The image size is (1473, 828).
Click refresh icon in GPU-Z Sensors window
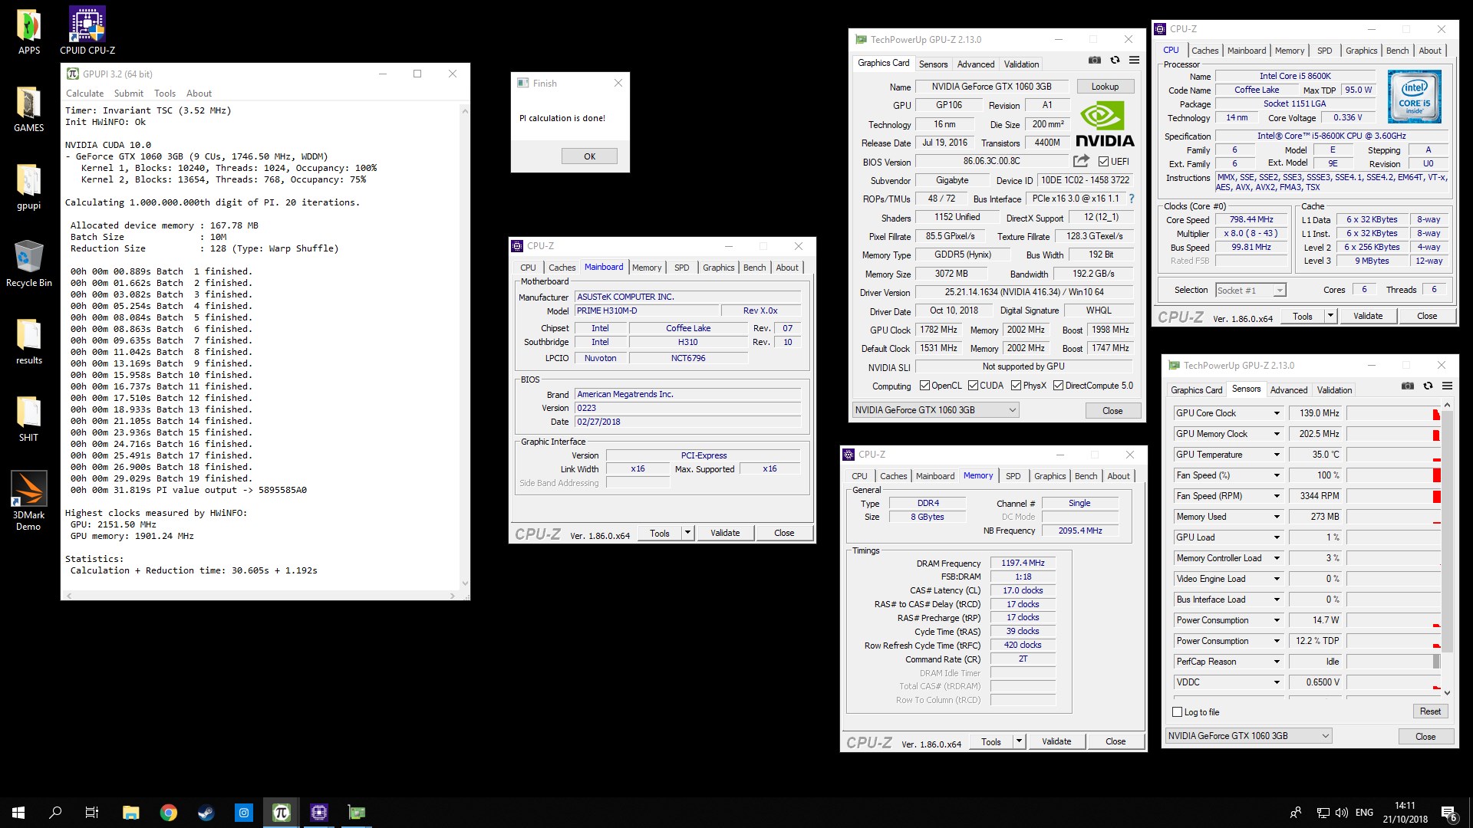tap(1428, 386)
